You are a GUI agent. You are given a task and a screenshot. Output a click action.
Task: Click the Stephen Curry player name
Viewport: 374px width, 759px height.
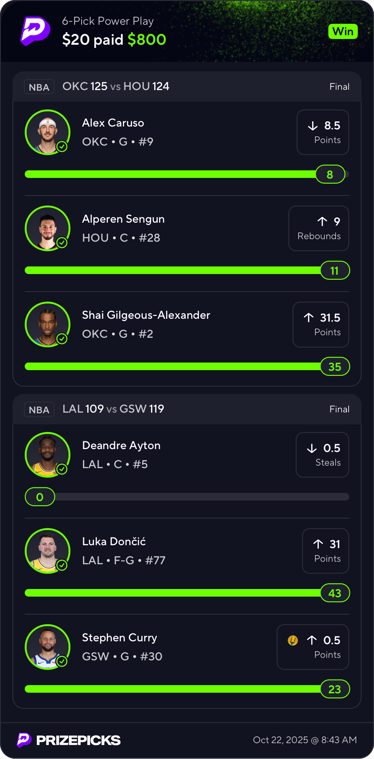point(120,638)
